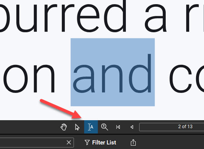The image size is (204, 149).
Task: Jump to first page button
Action: (x=118, y=127)
